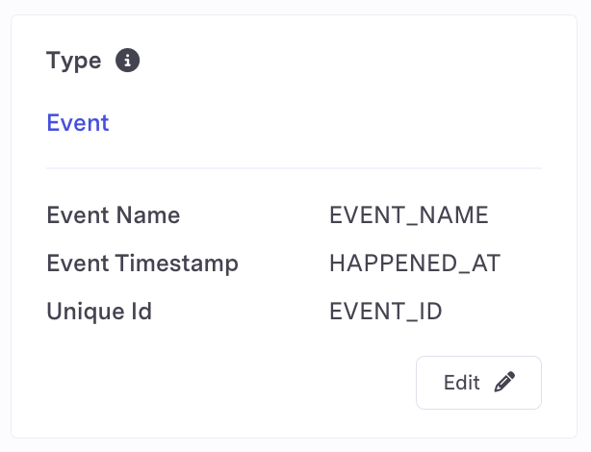Click the pencil icon in Edit button
Screen dimensions: 591x452
click(504, 383)
